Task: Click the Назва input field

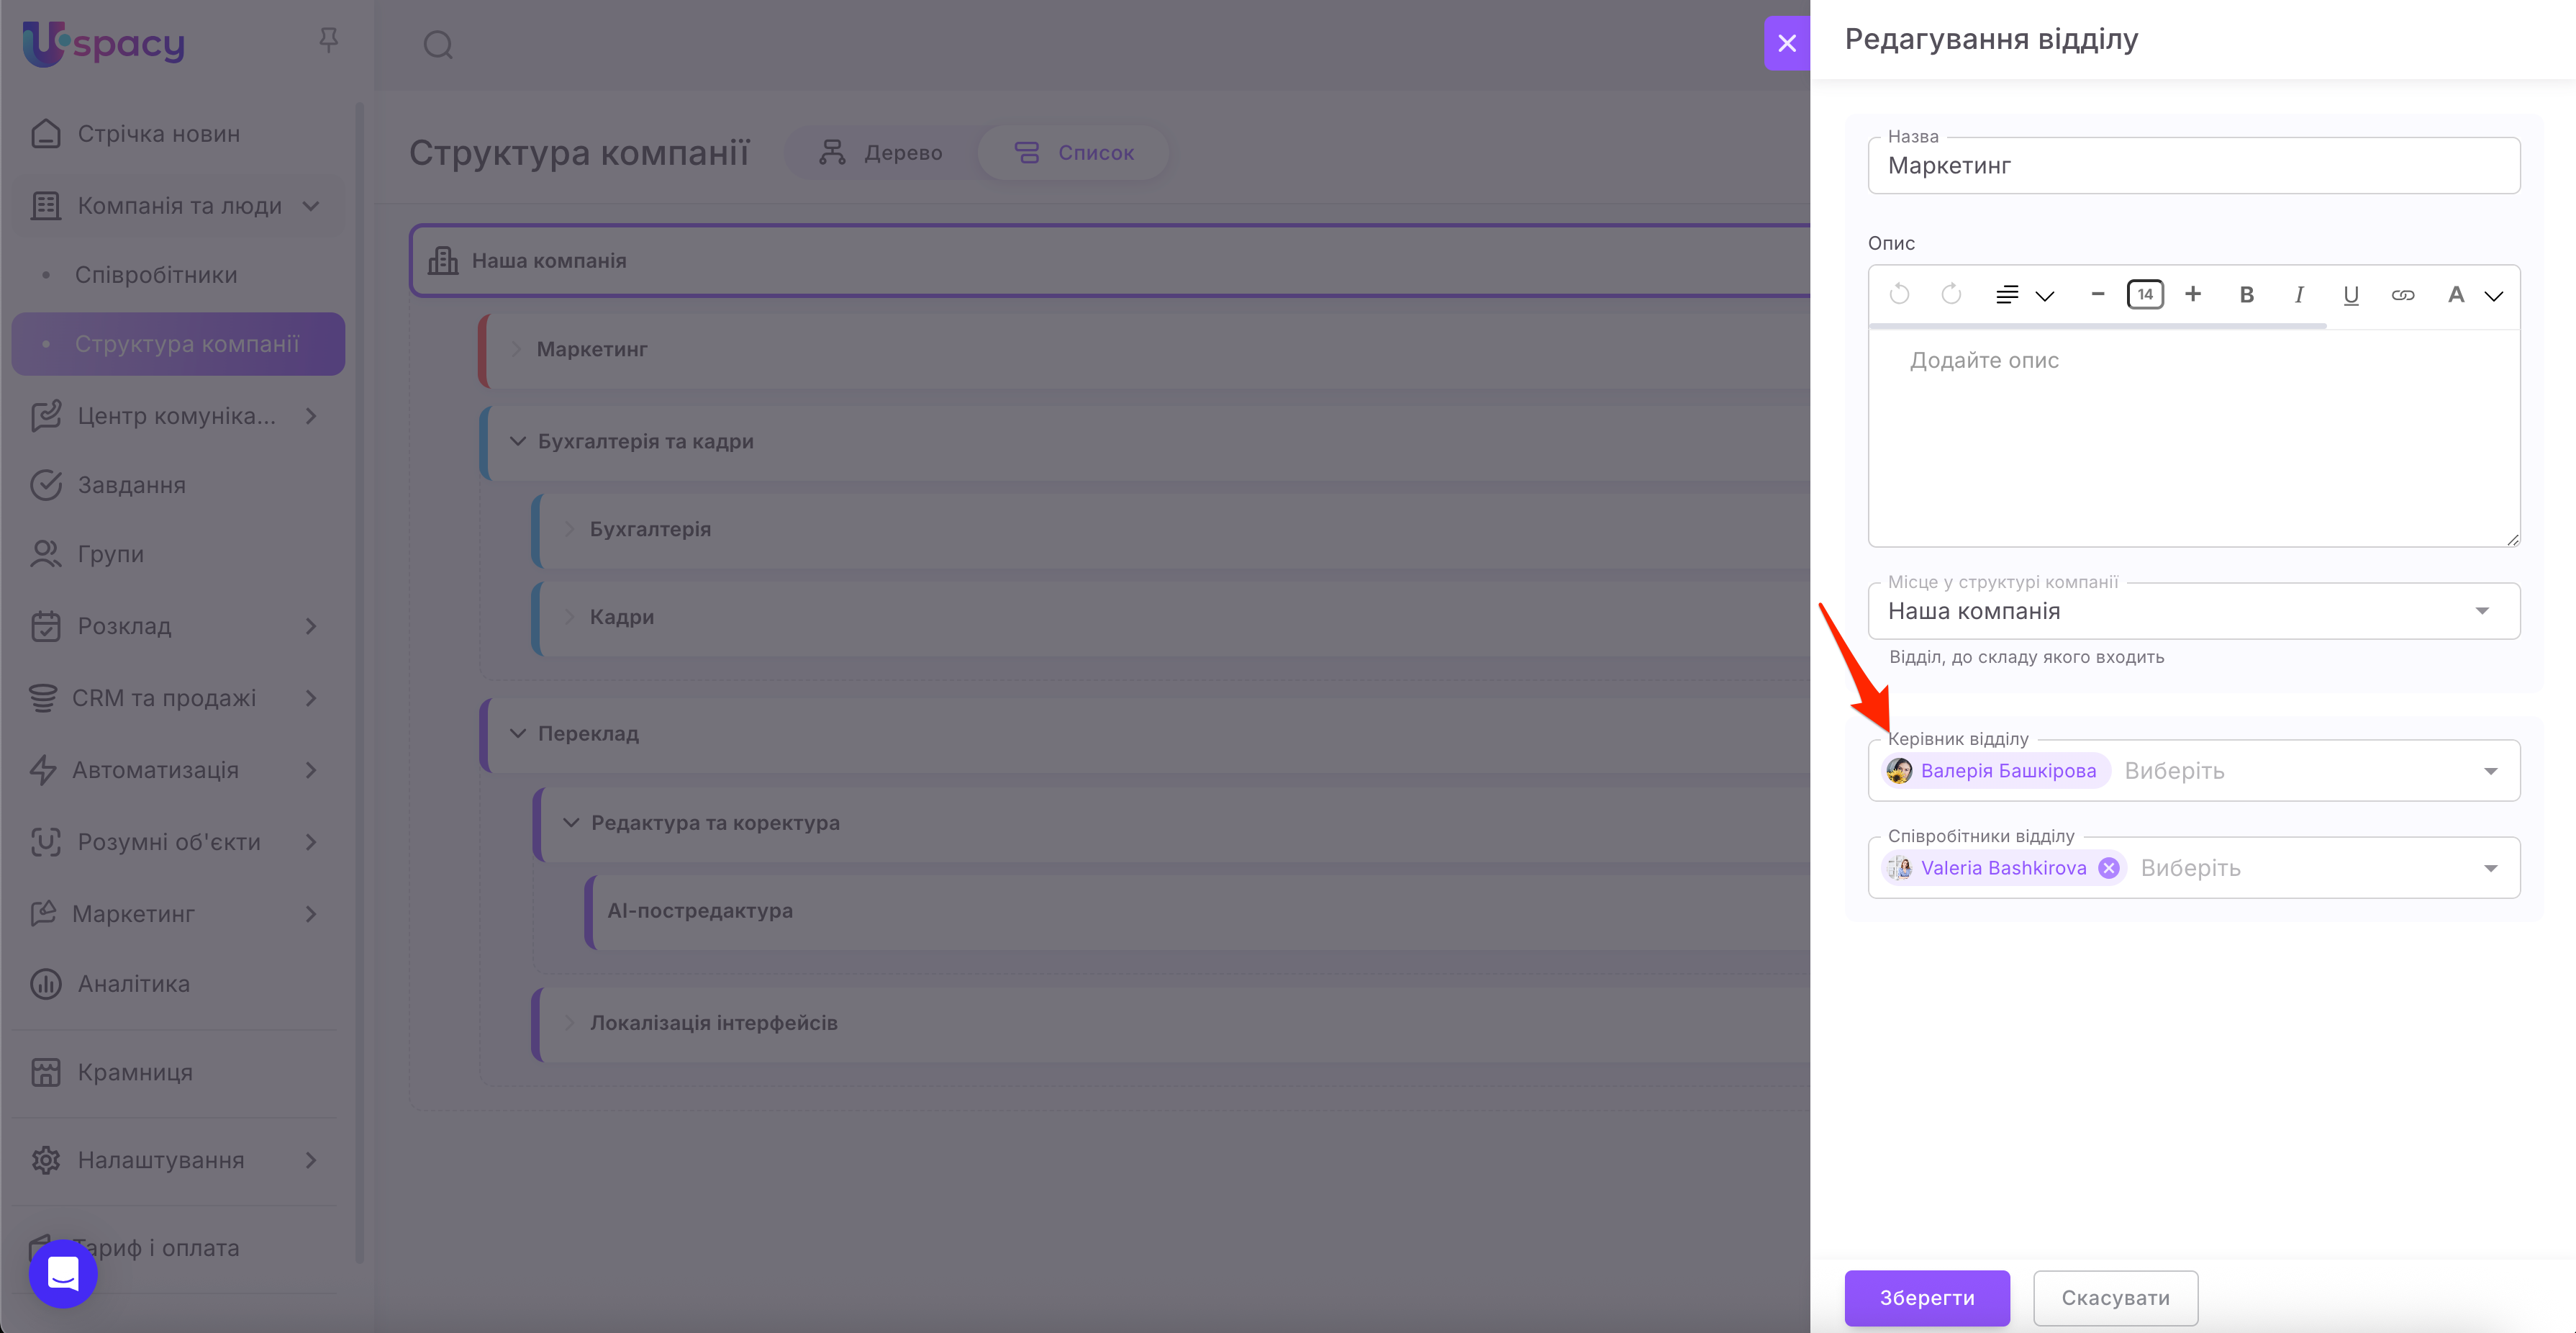Action: pyautogui.click(x=2193, y=166)
